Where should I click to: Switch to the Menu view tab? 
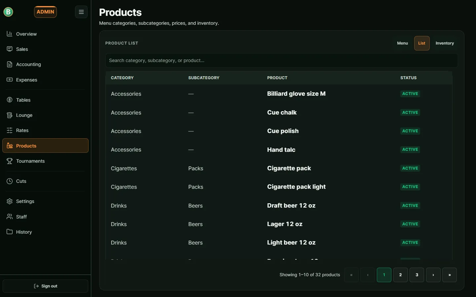(402, 43)
